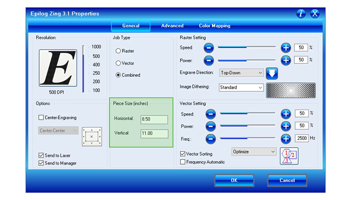Viewport: 352px width, 200px height.
Task: Expand the Image Dithering dropdown
Action: click(x=241, y=88)
